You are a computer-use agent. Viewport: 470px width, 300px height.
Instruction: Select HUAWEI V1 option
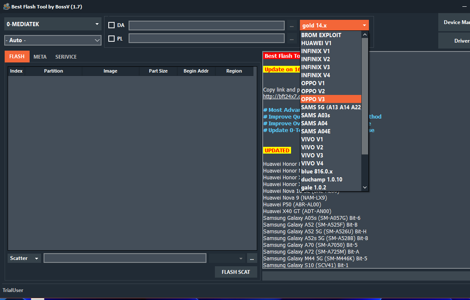(331, 43)
